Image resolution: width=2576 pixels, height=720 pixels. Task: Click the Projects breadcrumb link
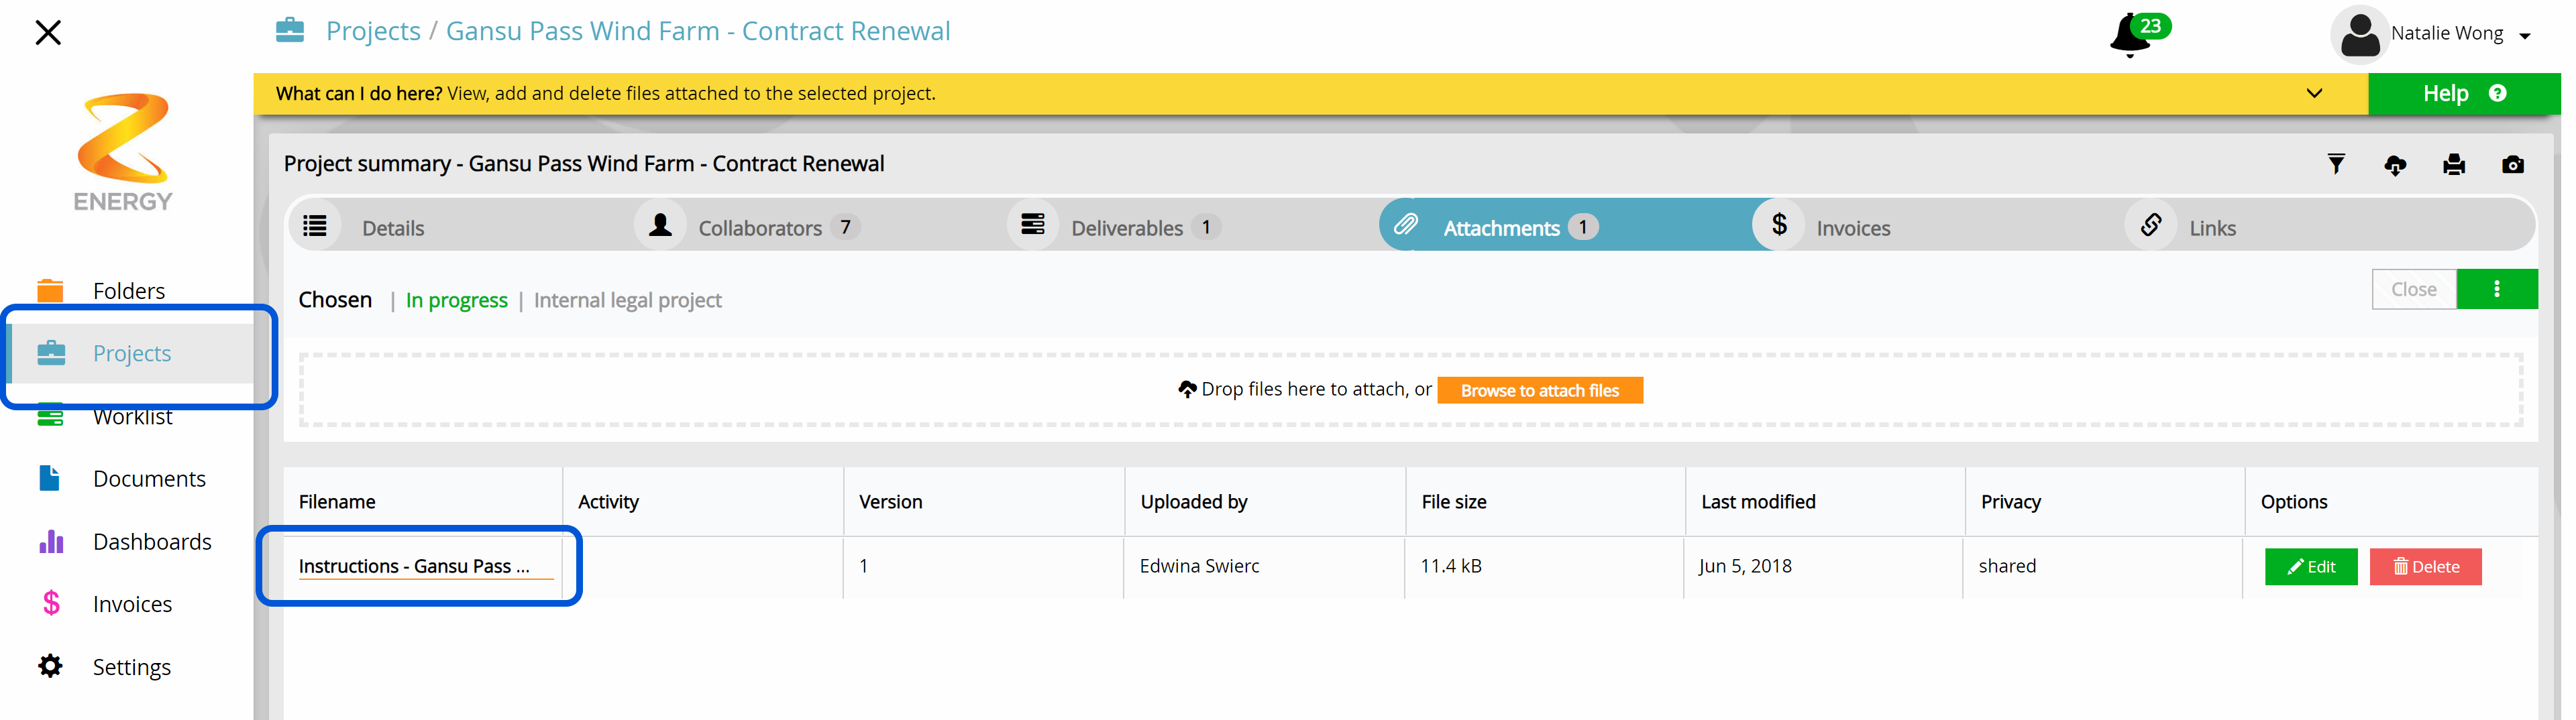[x=373, y=31]
